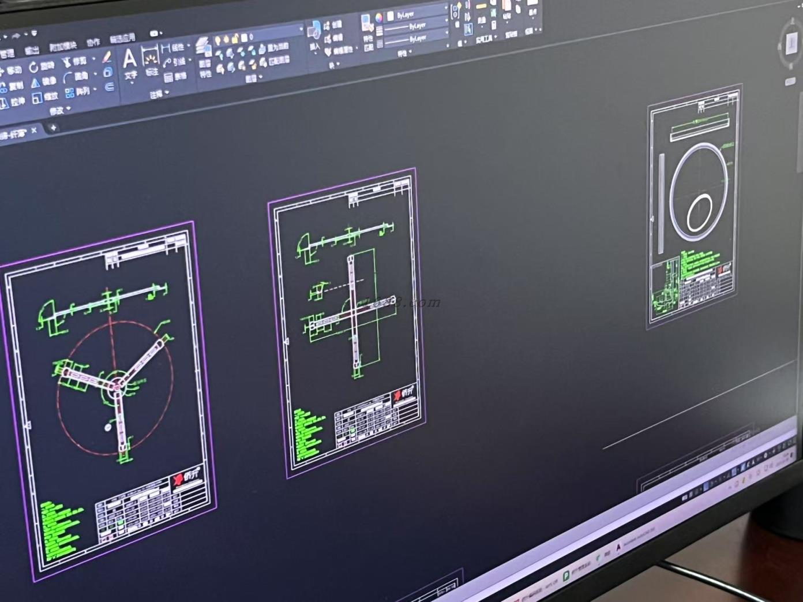Close the open drawing file tab
This screenshot has height=602, width=803.
point(34,130)
